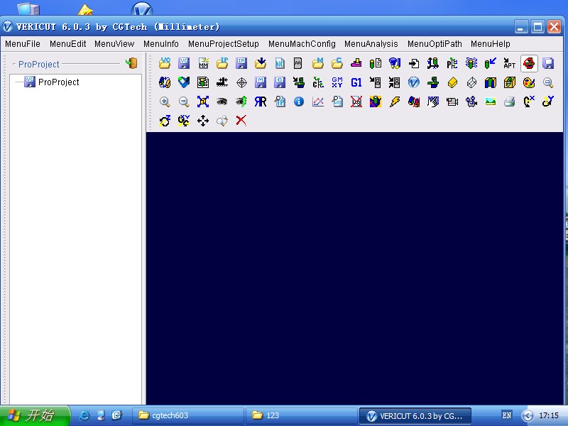Click the red X icon in bottom toolbar row

[241, 121]
